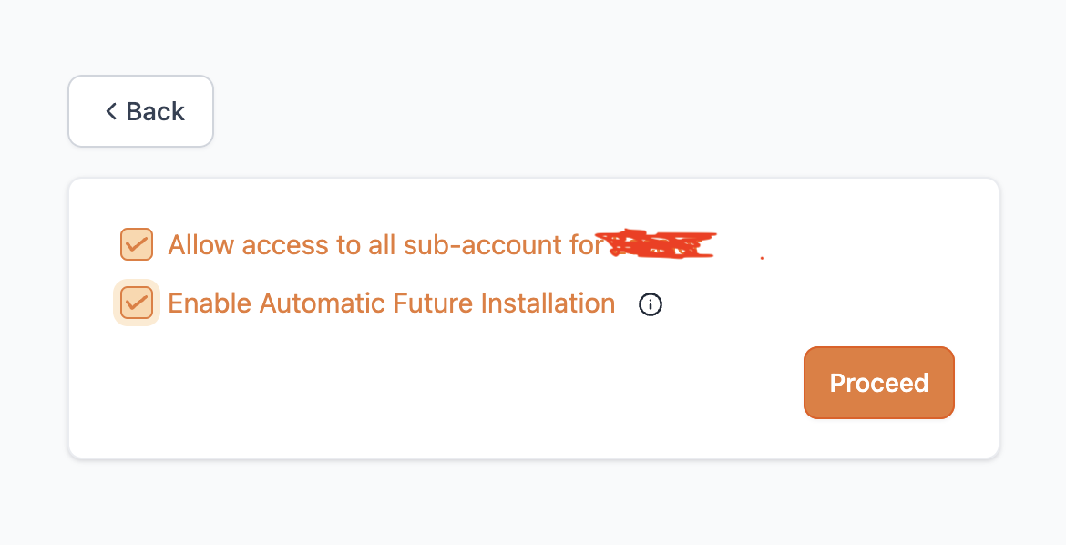
Task: Click the "Enable Automatic Future Installation" label text
Action: [x=392, y=303]
